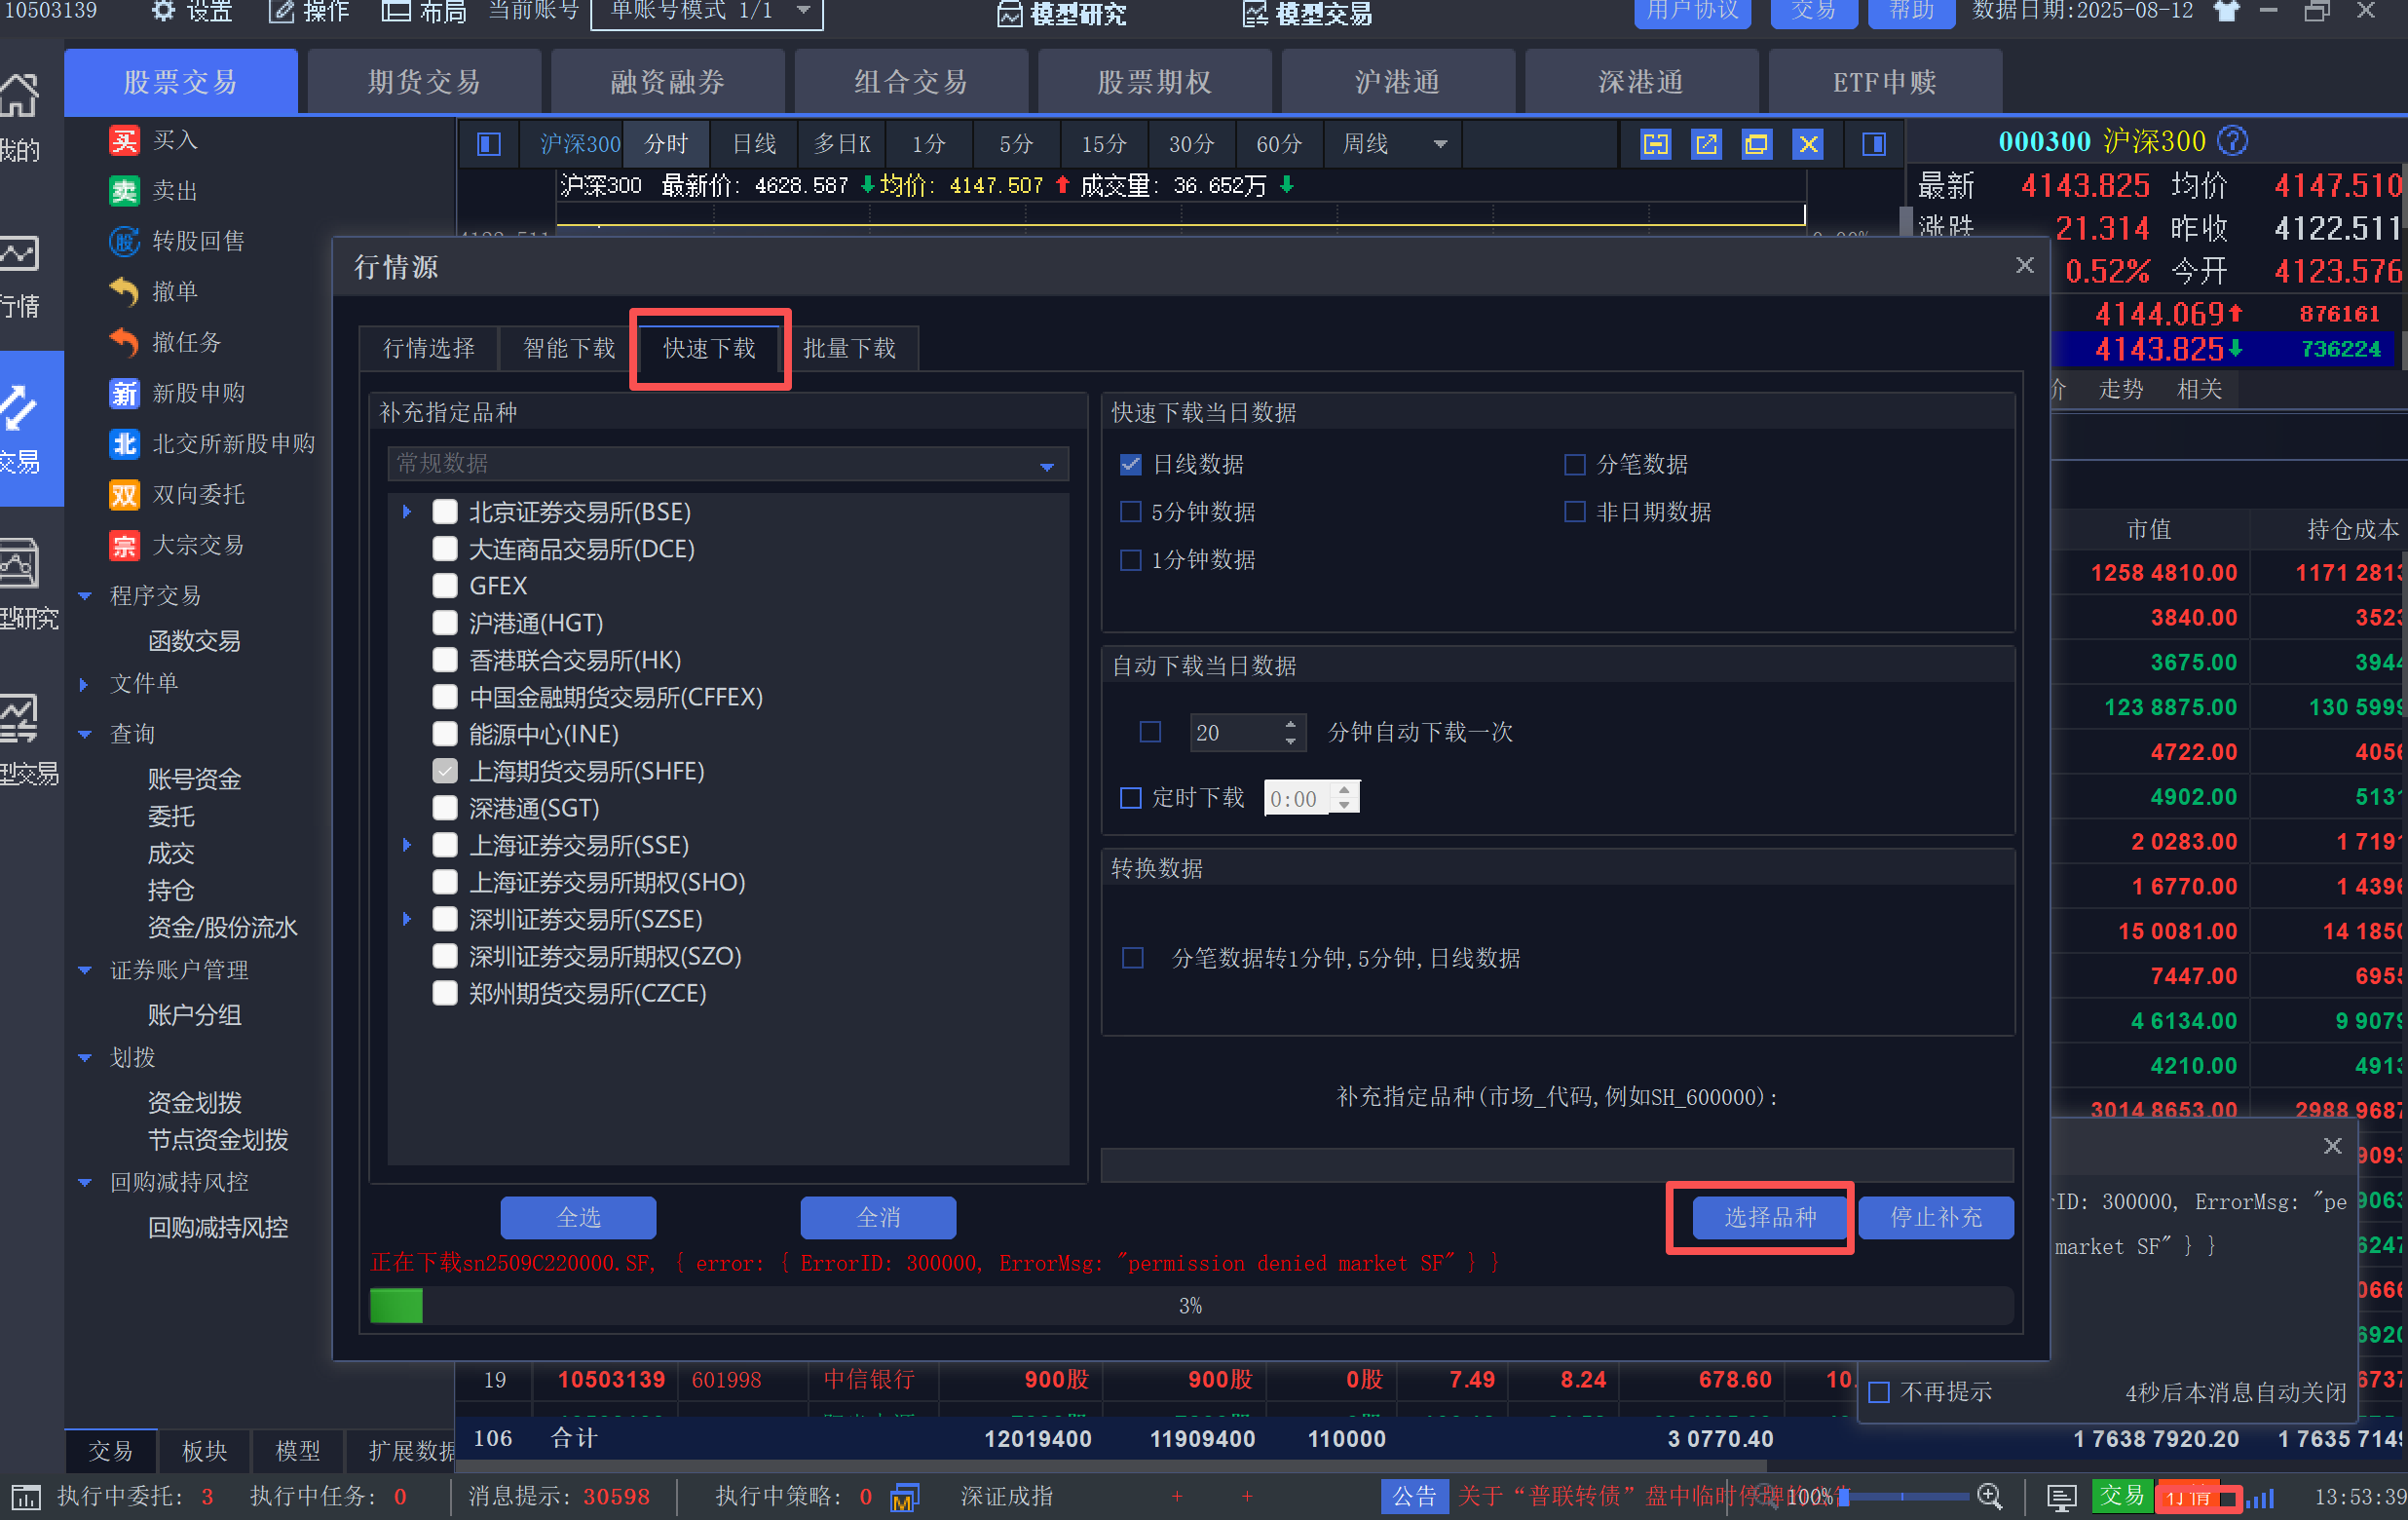The image size is (2408, 1520).
Task: Click the 双向委托 orange icon
Action: 124,494
